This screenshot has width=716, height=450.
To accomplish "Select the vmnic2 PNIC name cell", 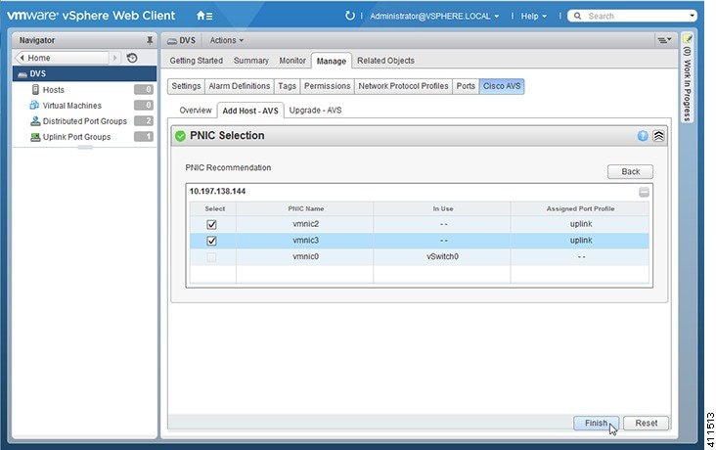I will click(305, 224).
